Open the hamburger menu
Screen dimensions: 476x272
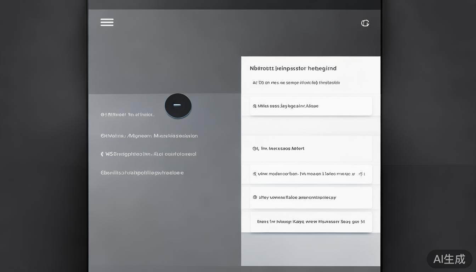click(x=107, y=22)
